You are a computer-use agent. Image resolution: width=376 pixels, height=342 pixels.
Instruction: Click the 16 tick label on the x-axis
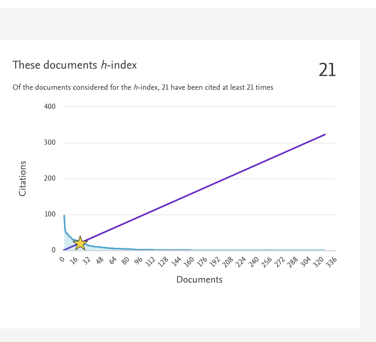(74, 261)
